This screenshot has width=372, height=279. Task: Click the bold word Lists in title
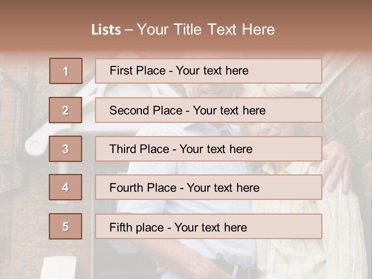106,29
